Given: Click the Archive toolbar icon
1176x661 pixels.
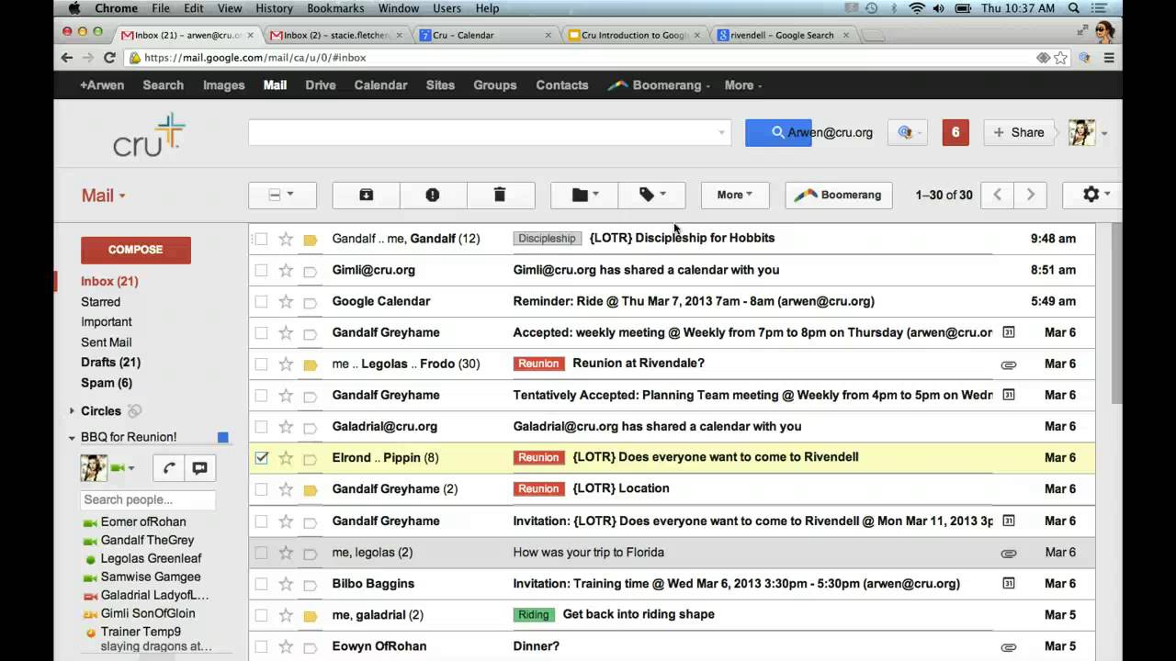Looking at the screenshot, I should [366, 195].
